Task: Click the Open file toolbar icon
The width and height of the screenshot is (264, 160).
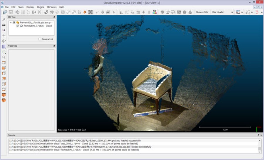Action: (5, 12)
